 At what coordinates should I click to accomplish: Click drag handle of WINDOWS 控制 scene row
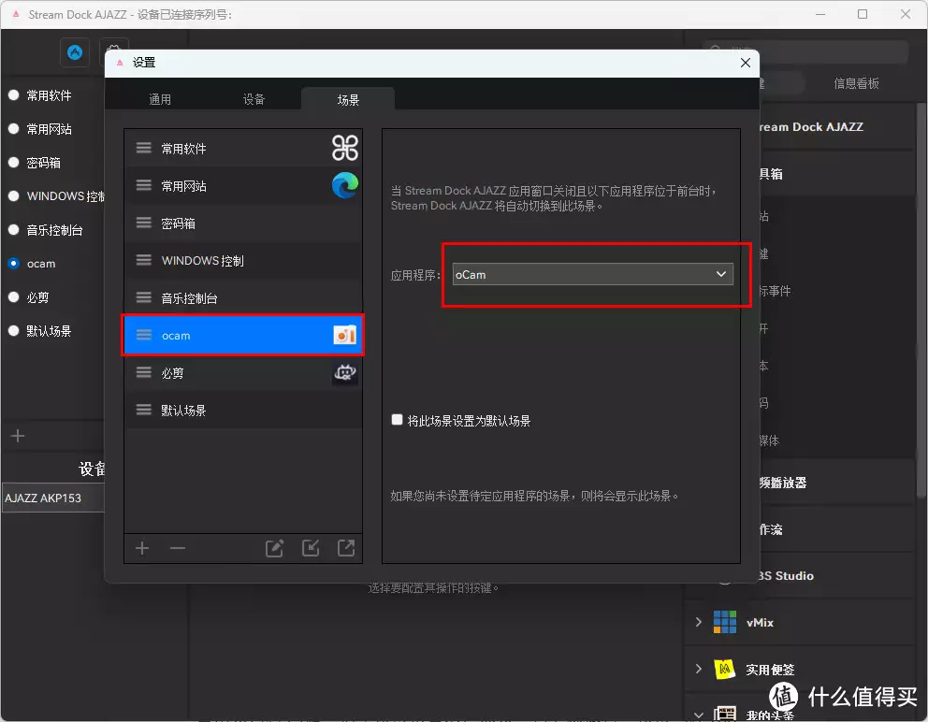[x=144, y=260]
